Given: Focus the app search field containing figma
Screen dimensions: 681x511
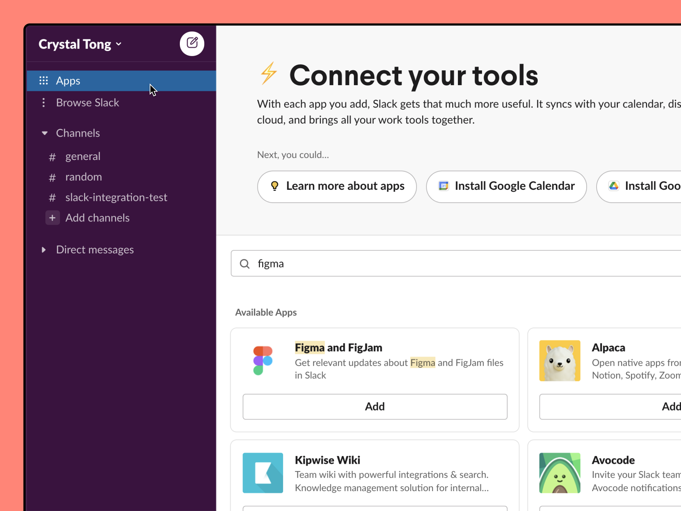Looking at the screenshot, I should [456, 263].
